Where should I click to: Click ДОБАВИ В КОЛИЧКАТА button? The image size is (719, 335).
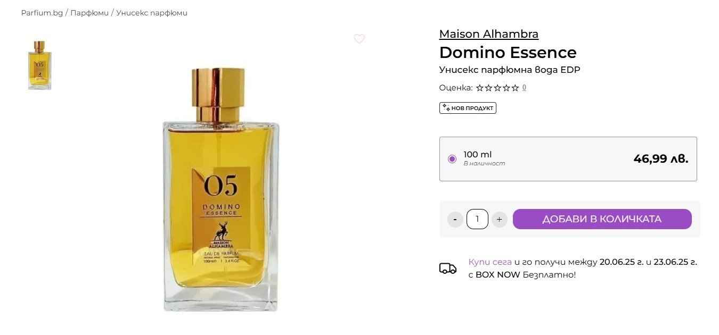click(x=602, y=219)
